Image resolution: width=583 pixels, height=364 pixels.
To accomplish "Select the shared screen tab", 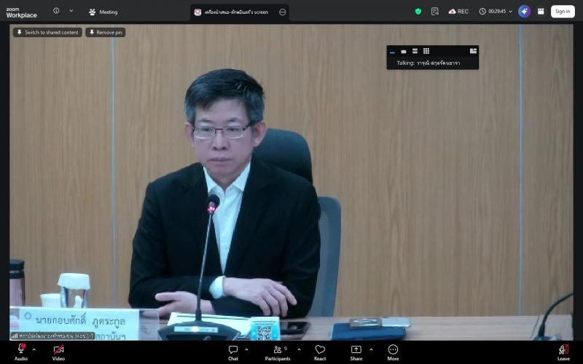I will click(x=235, y=12).
